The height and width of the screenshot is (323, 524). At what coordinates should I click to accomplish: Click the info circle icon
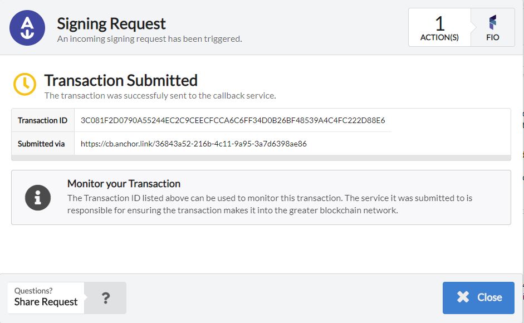click(38, 197)
